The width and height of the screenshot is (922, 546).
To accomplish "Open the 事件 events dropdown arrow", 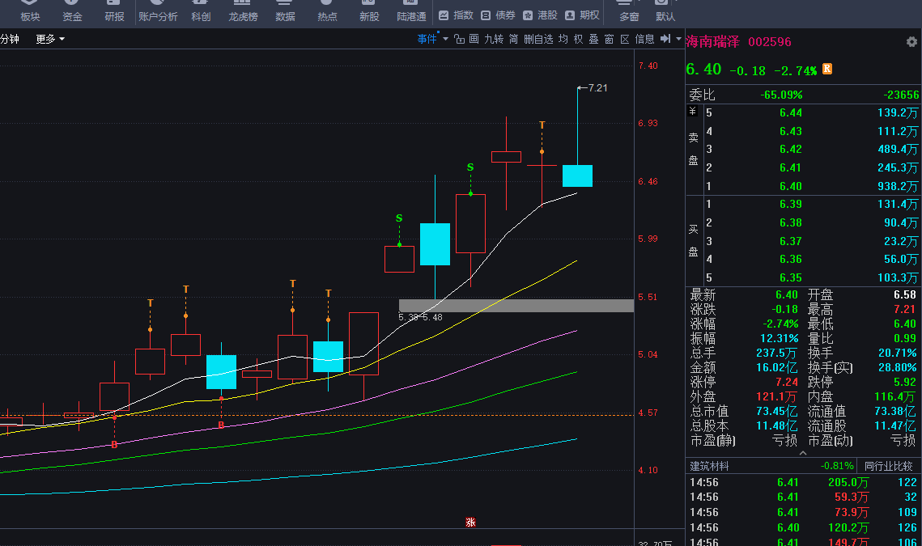I will [444, 39].
